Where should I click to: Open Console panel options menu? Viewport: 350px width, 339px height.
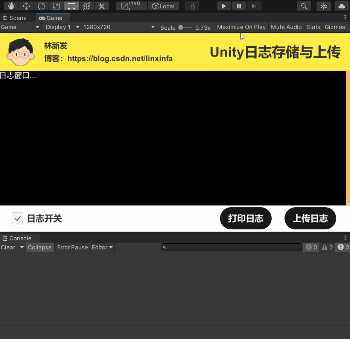tap(345, 238)
